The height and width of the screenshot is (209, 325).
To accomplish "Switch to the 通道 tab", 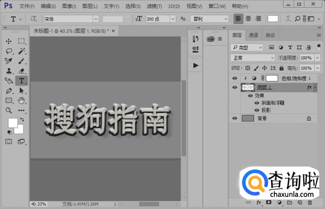I will 253,35.
